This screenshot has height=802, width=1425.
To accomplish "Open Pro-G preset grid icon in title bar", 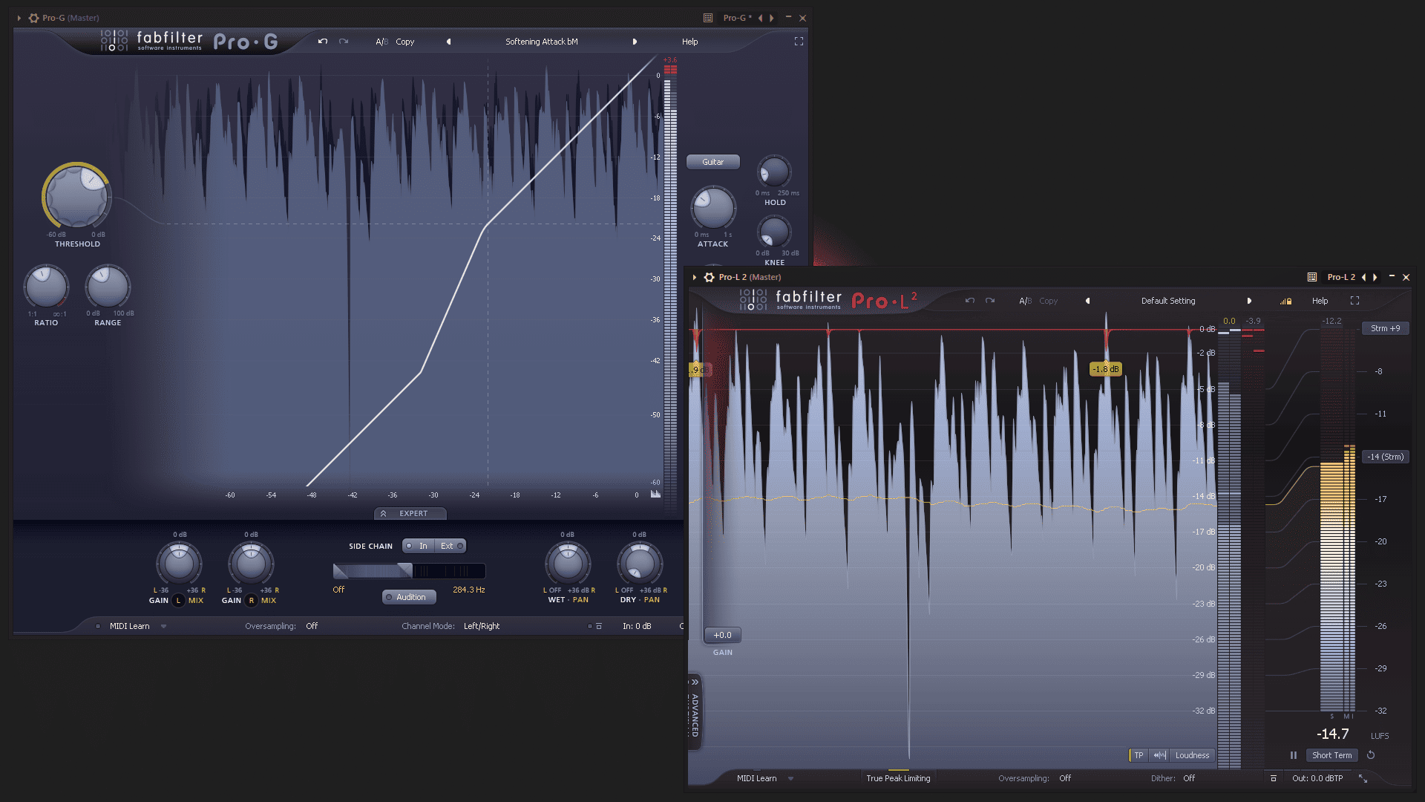I will click(708, 18).
